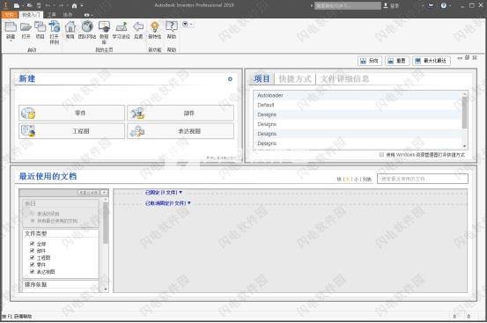
Task: Open dropdown arrow under New ribbon button
Action: coord(11,40)
